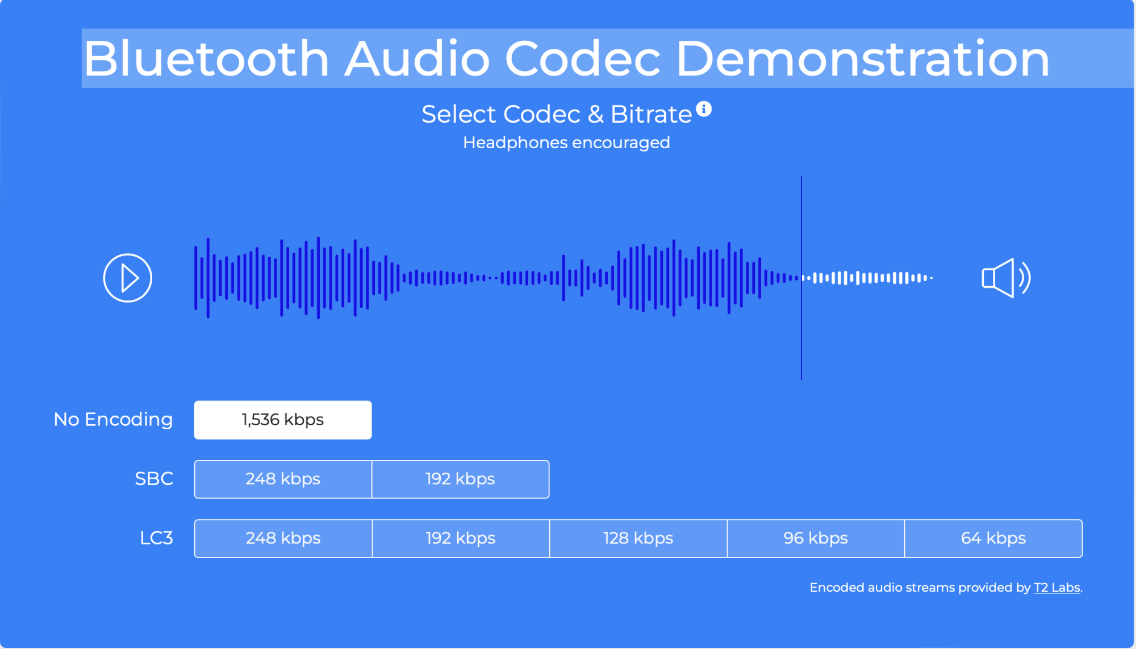Click the Headphones encouraged text
1136x649 pixels.
pyautogui.click(x=566, y=143)
